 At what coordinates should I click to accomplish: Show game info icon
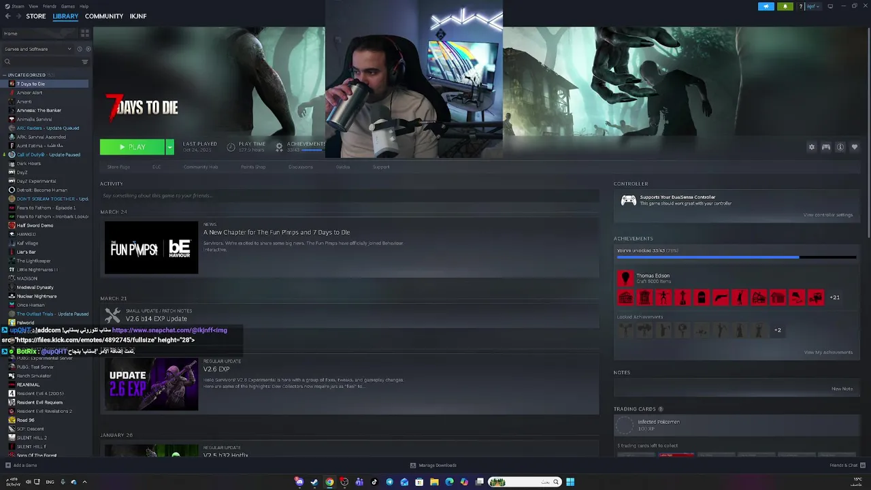(840, 147)
